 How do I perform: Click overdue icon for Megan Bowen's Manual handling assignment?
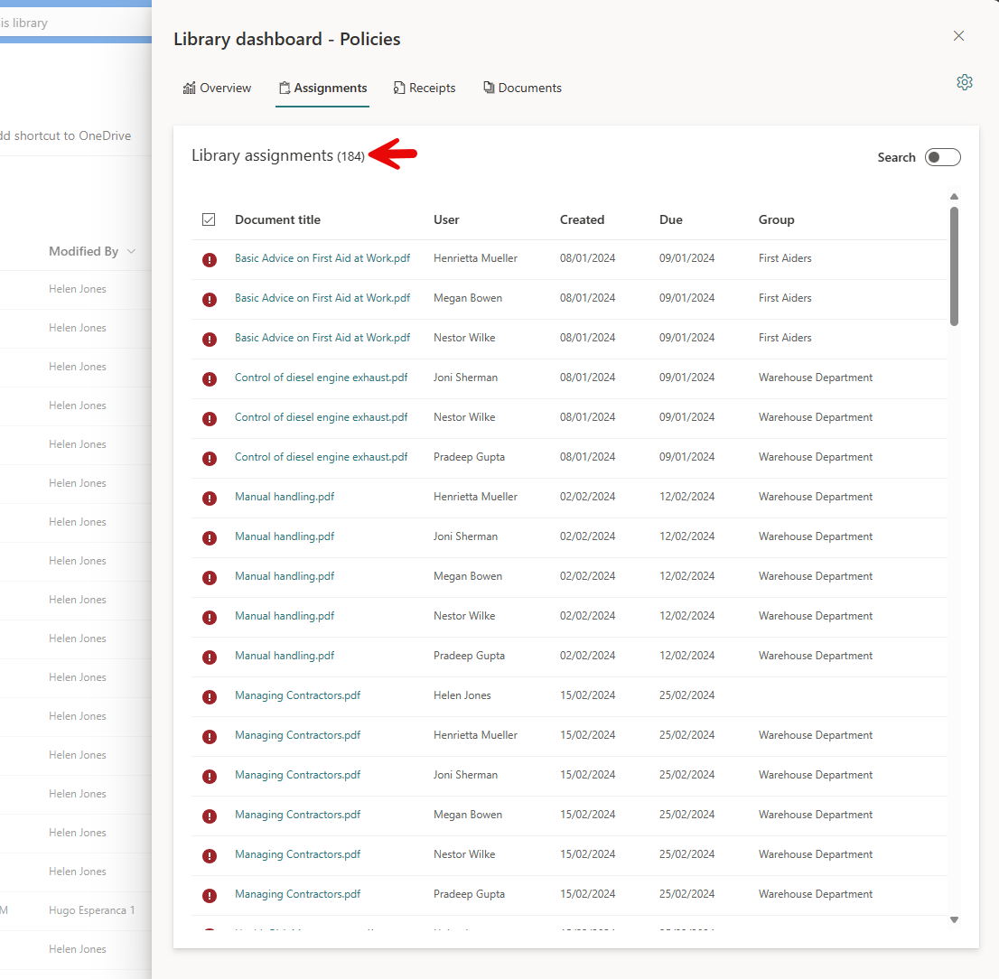[209, 578]
